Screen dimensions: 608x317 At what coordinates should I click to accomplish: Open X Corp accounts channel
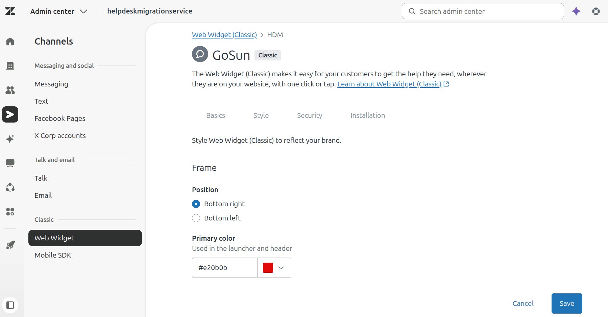click(60, 136)
